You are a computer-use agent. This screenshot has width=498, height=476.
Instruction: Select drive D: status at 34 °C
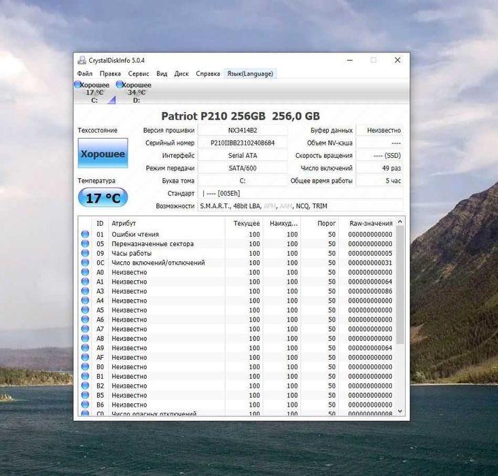point(137,92)
